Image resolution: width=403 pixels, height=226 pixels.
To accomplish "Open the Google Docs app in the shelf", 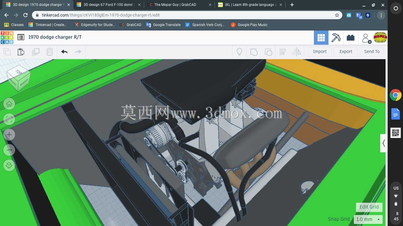I will coord(396,114).
